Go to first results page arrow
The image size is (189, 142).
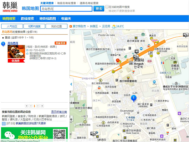[x=27, y=106]
